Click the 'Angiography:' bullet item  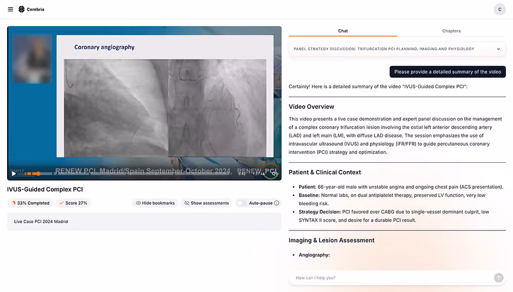pos(314,255)
